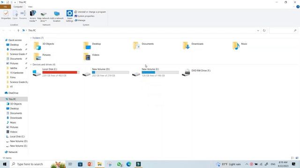Select This PC in navigation pane
300x168 pixels.
[14, 99]
